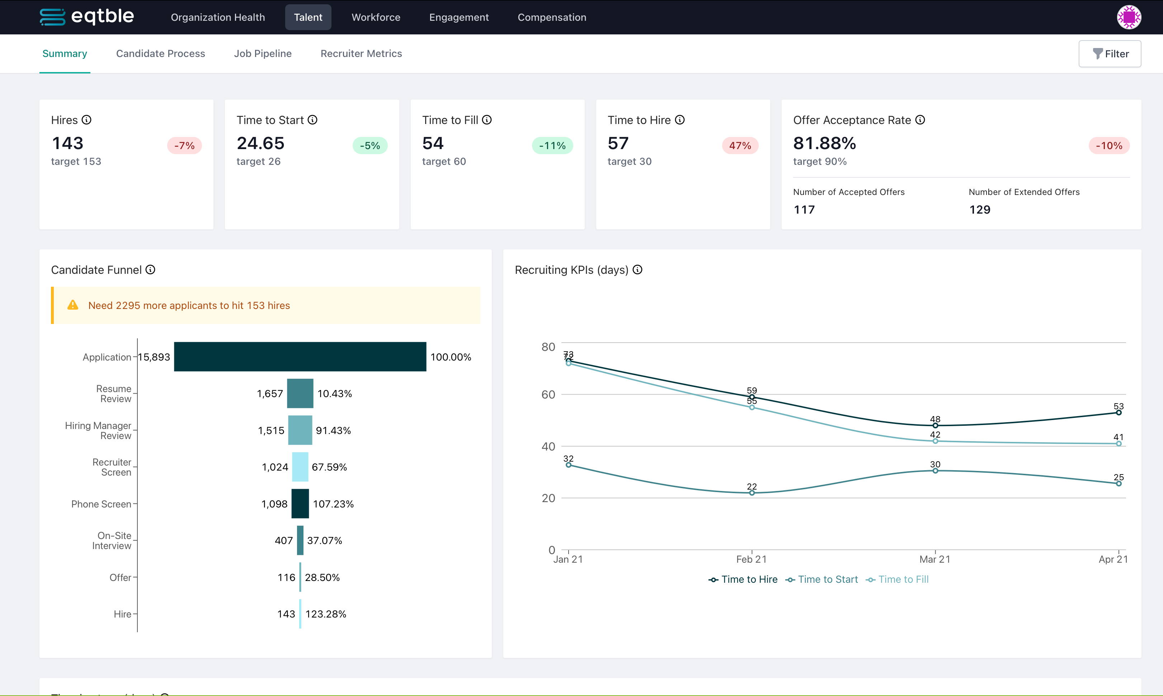Open the Filter panel

[1110, 54]
